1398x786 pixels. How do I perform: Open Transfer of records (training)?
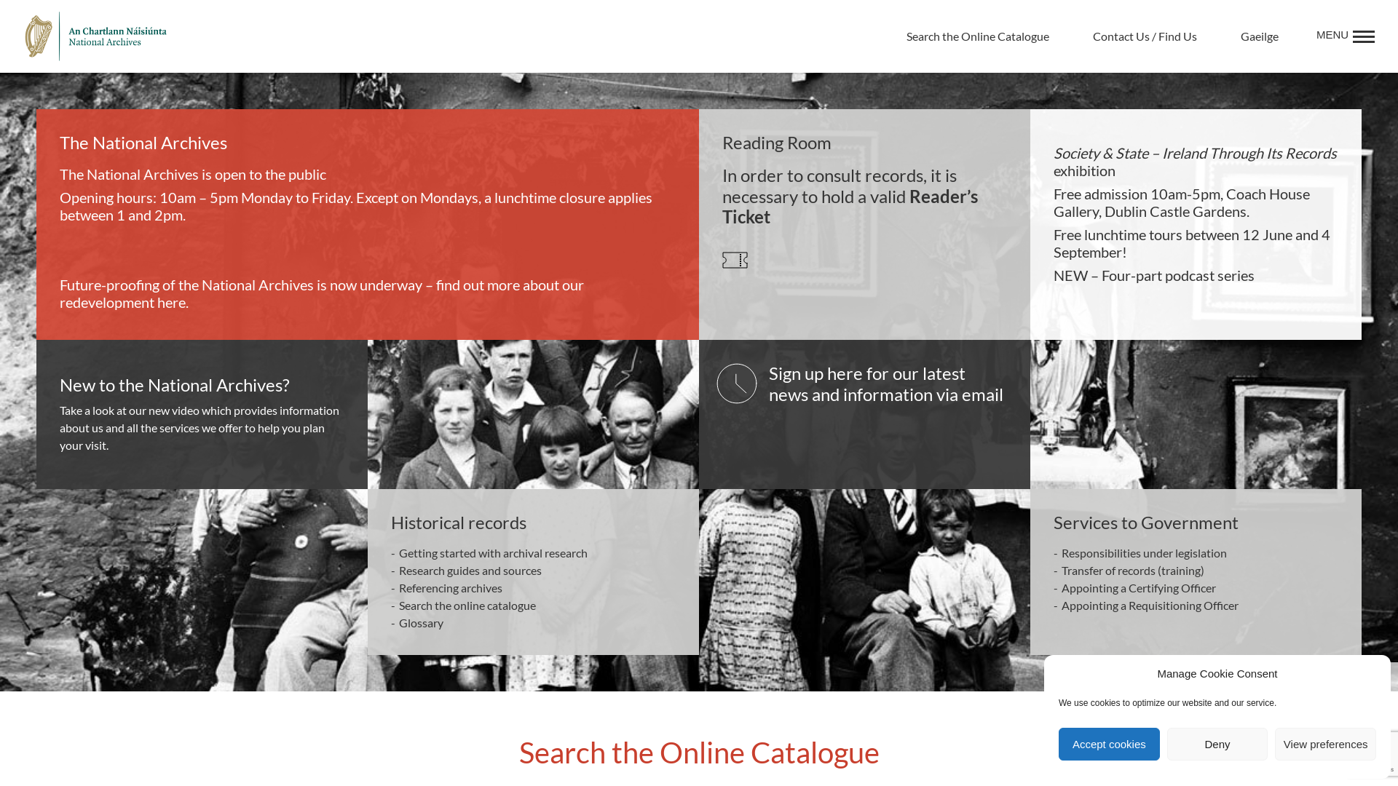1132,571
